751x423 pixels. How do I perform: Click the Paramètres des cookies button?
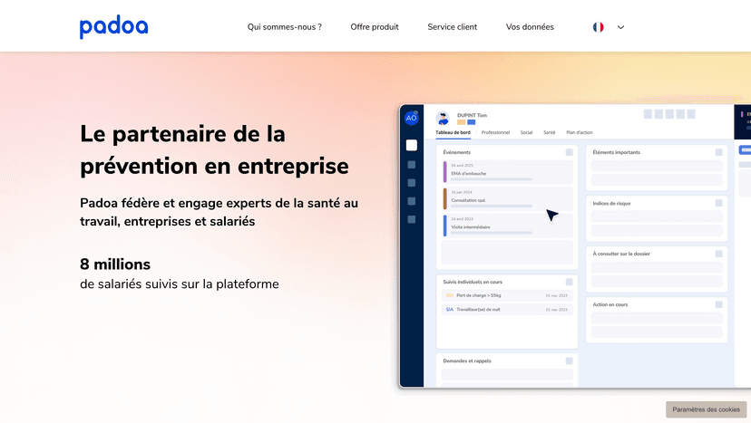tap(706, 409)
